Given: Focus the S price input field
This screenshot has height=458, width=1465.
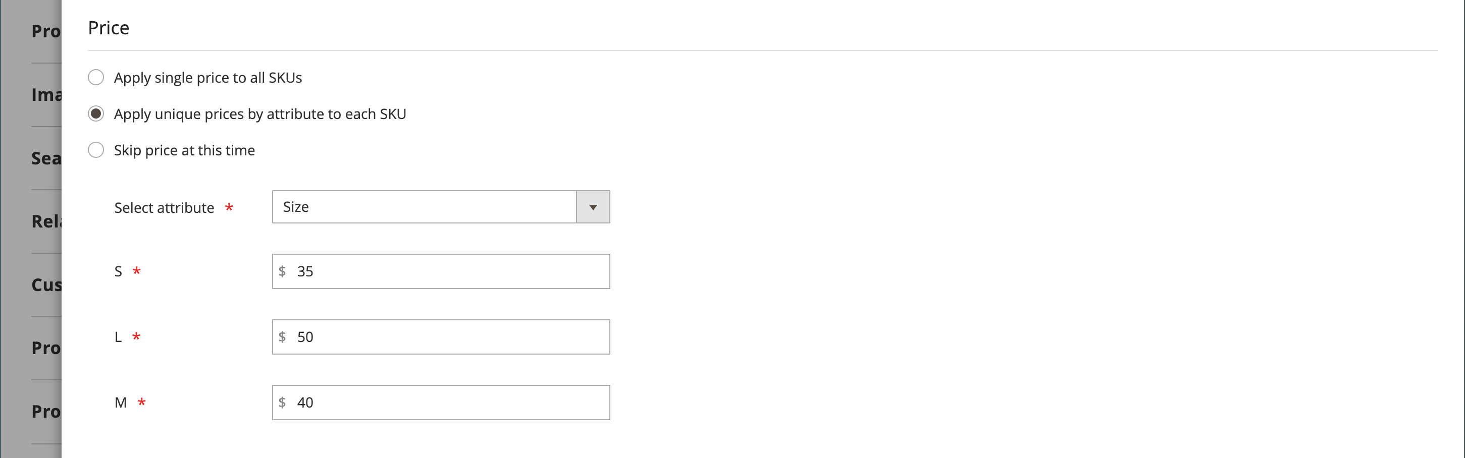Looking at the screenshot, I should click(x=441, y=271).
